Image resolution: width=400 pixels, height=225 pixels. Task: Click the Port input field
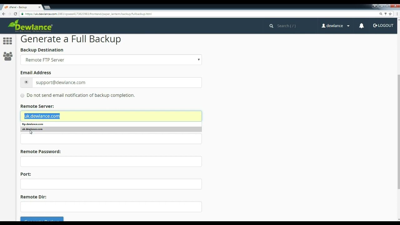[111, 184]
